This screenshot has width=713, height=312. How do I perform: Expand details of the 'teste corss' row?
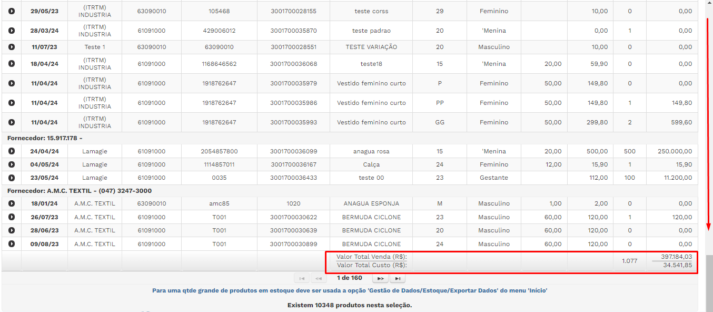[x=12, y=11]
